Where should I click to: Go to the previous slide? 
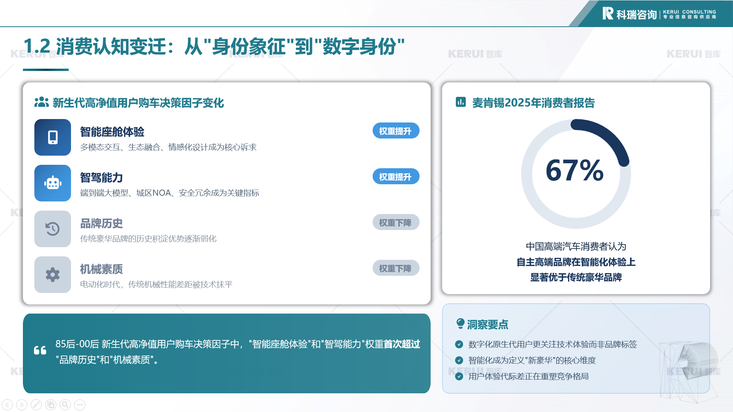click(x=7, y=405)
